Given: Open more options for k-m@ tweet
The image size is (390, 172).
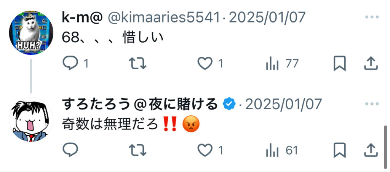Looking at the screenshot, I should (372, 17).
